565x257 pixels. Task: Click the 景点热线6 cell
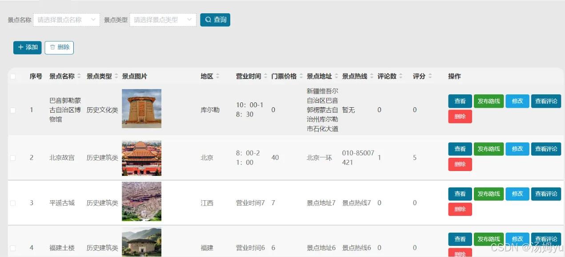click(357, 248)
